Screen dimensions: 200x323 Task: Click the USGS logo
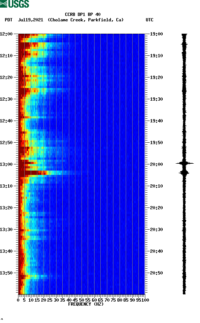tap(14, 4)
